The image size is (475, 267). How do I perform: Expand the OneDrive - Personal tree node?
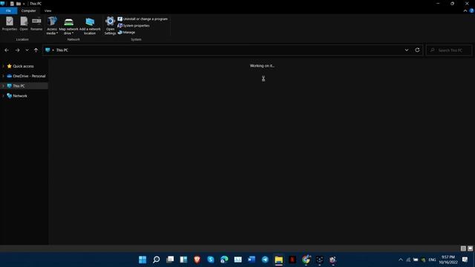pyautogui.click(x=3, y=76)
